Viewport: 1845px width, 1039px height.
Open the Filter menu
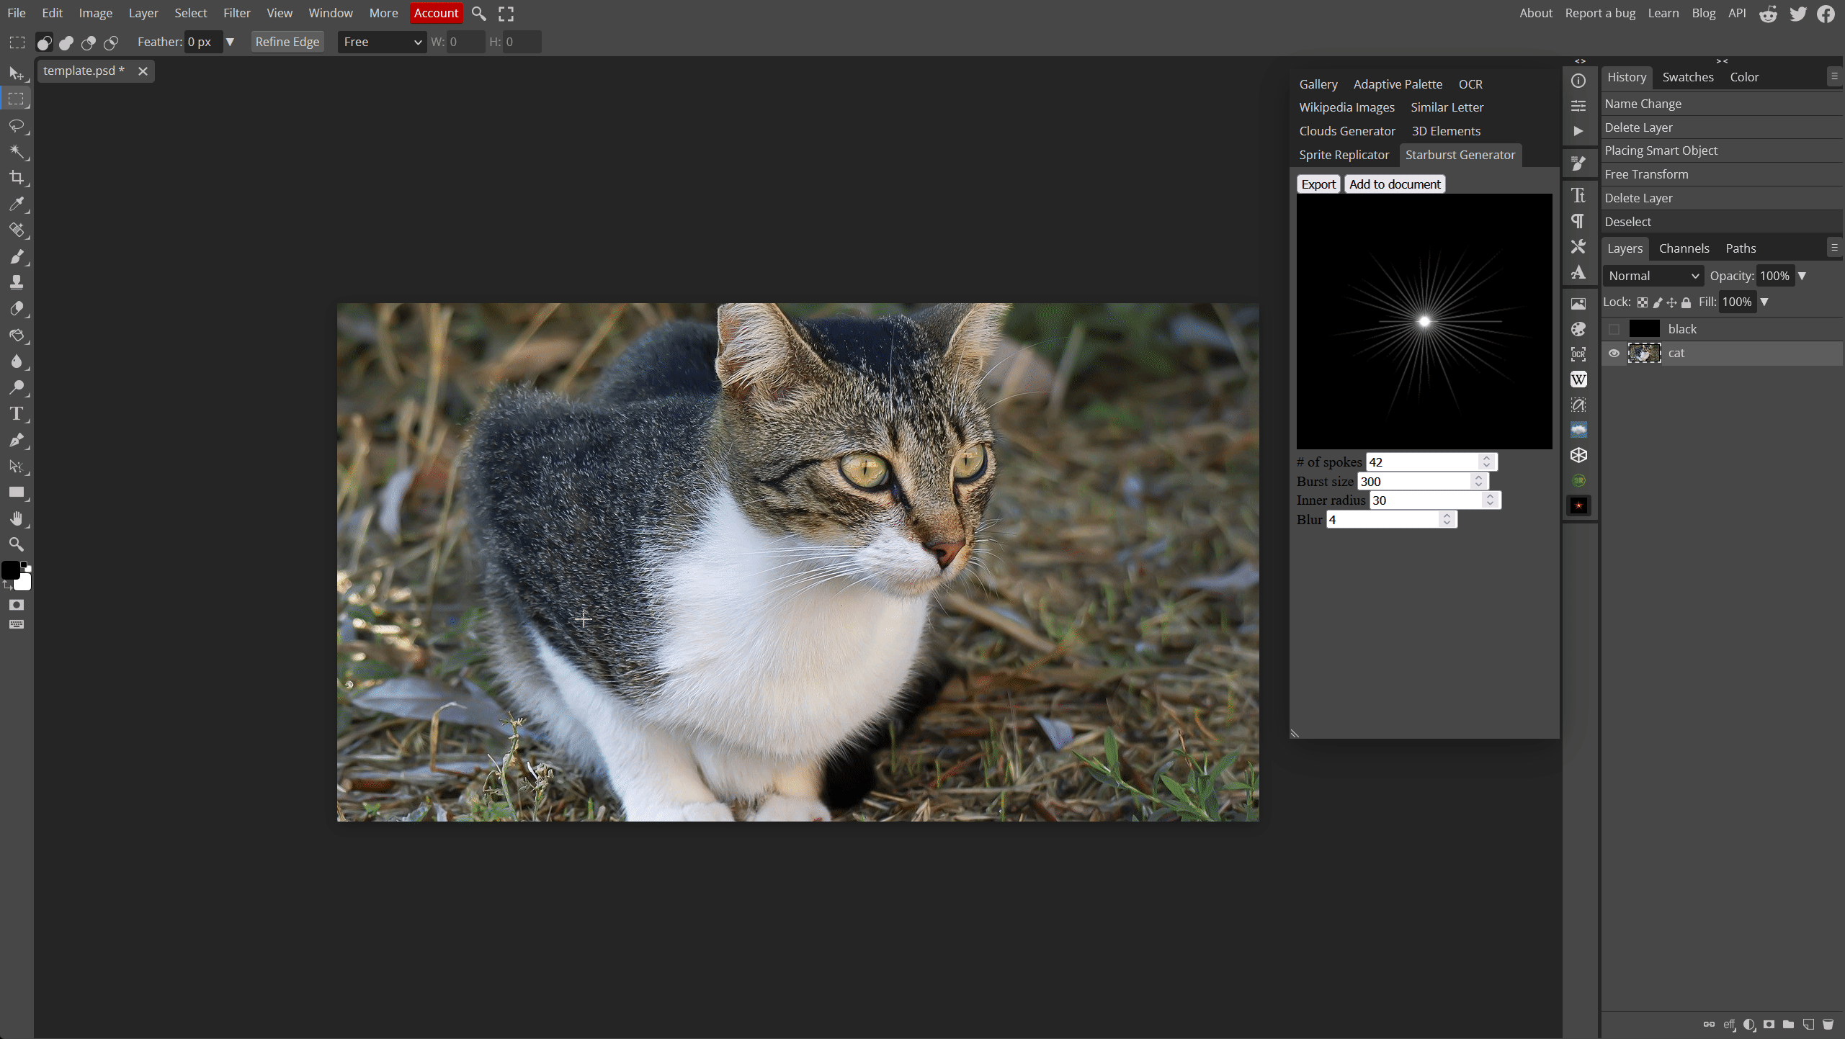pyautogui.click(x=236, y=13)
